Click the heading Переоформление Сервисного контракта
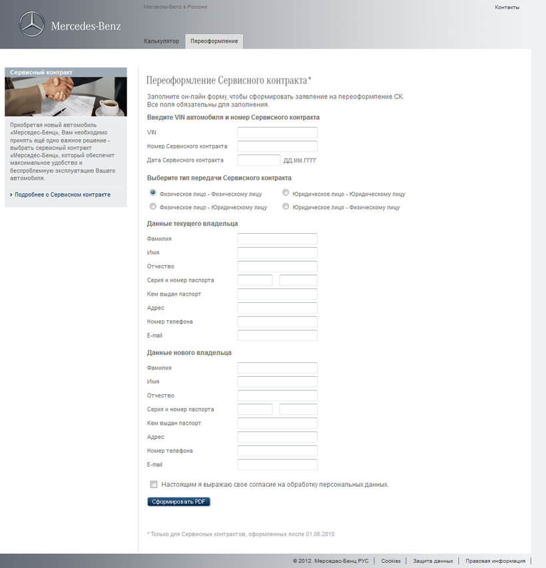 coord(228,80)
